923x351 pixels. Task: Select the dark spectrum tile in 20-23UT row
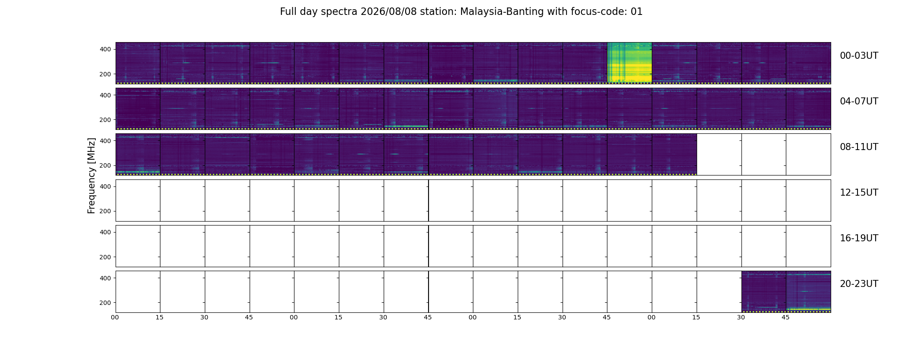tap(763, 292)
